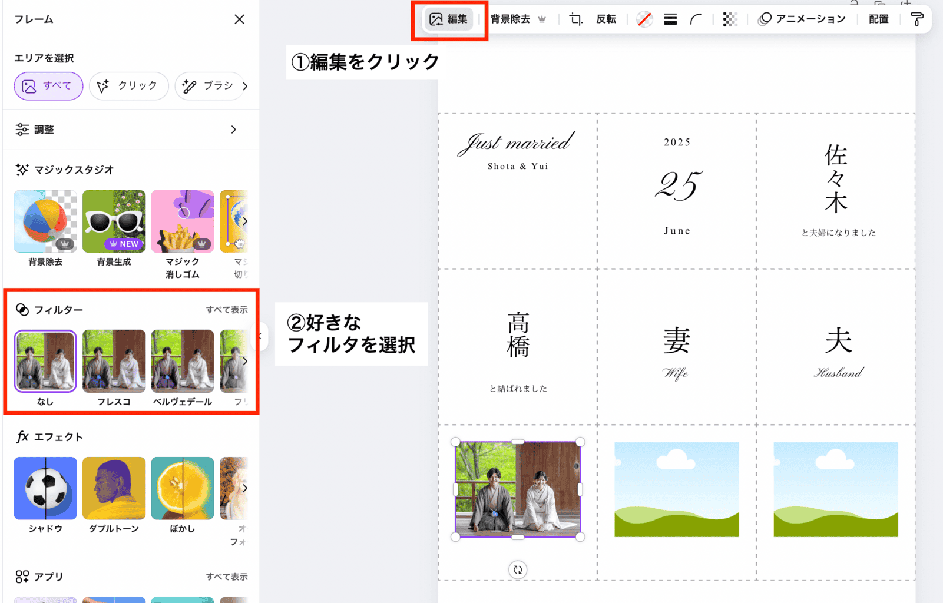Viewport: 943px width, 603px height.
Task: Apply the フレスコ filter thumbnail
Action: 114,361
